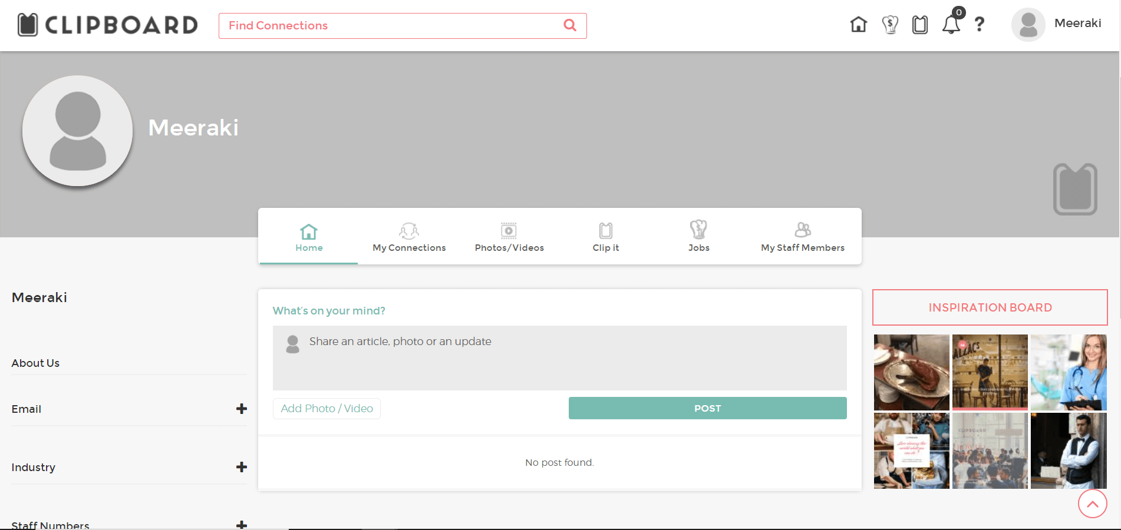Open the Photos/Videos tab
The height and width of the screenshot is (530, 1121).
pos(509,237)
